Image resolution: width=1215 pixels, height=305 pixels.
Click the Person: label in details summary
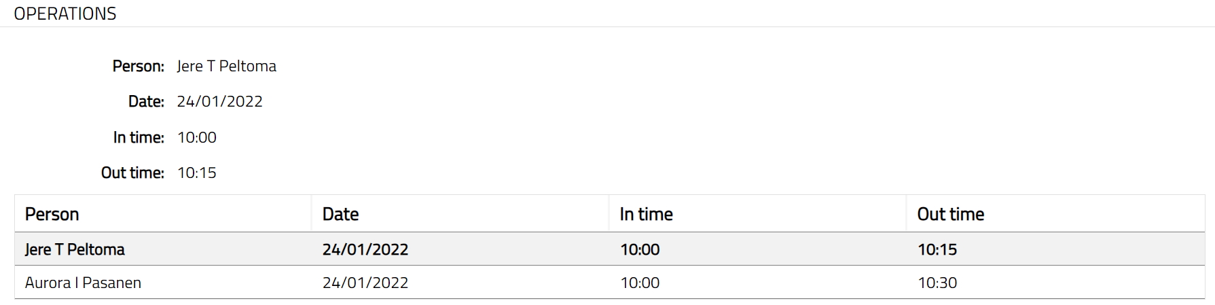pos(139,67)
